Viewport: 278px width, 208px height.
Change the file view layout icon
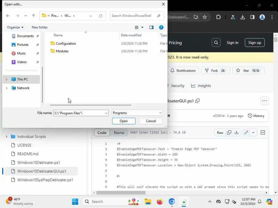coord(137,27)
